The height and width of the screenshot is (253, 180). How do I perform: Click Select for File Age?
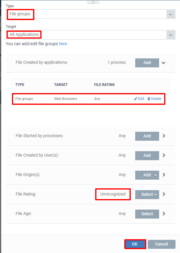147,214
